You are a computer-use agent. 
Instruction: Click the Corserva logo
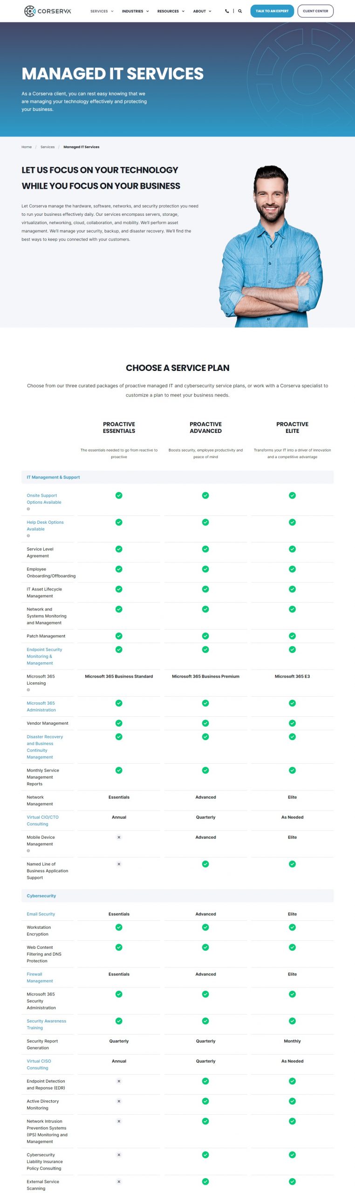[x=48, y=11]
